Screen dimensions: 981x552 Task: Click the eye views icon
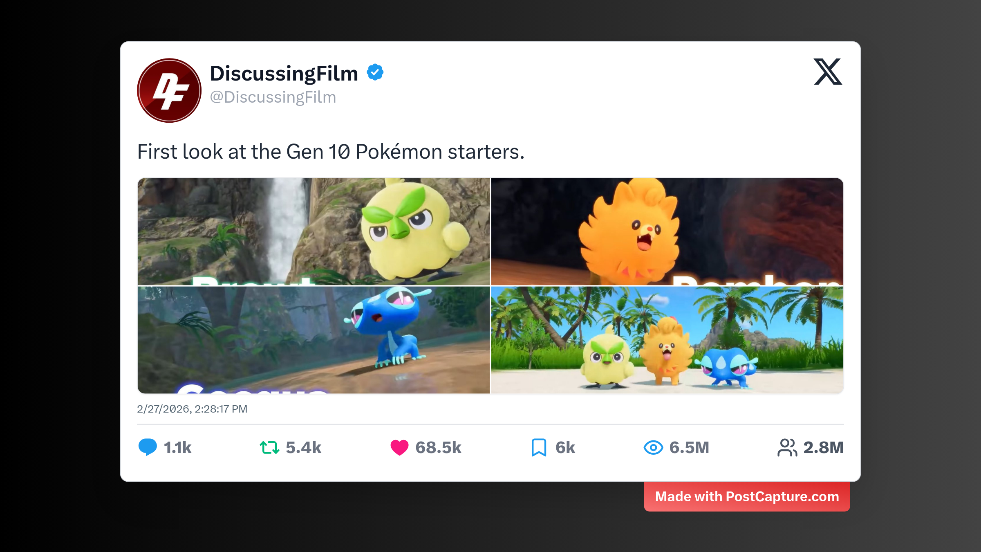point(653,447)
